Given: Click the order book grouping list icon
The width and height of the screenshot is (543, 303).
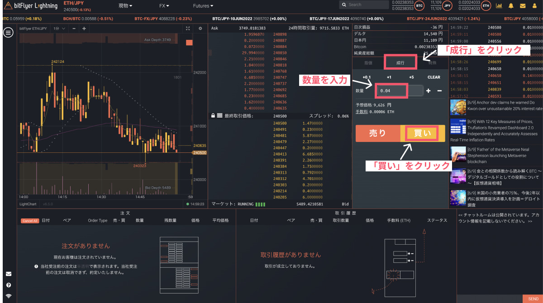Looking at the screenshot, I should tap(220, 116).
